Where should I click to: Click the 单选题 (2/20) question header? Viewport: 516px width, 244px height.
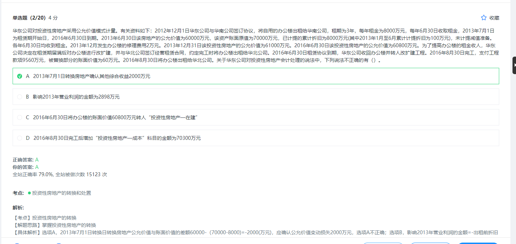click(29, 18)
